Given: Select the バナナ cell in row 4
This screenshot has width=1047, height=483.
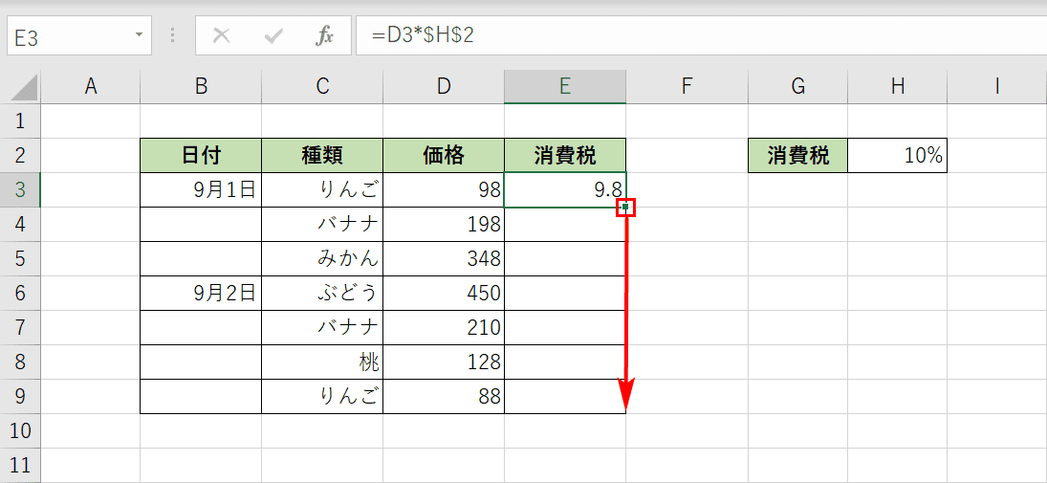Looking at the screenshot, I should [322, 225].
